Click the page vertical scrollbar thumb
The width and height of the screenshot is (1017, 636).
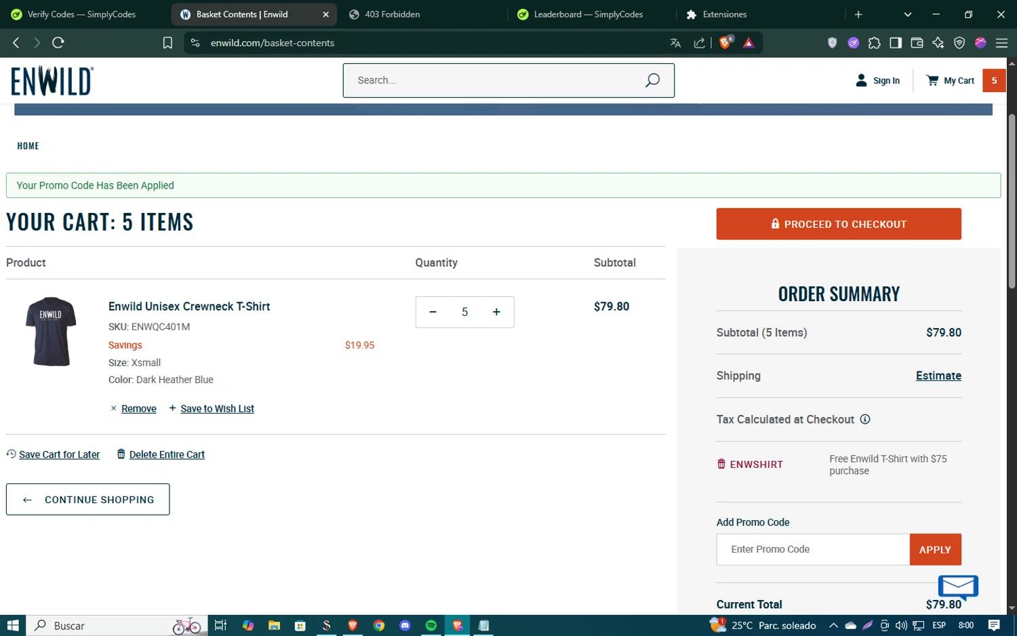click(1012, 201)
